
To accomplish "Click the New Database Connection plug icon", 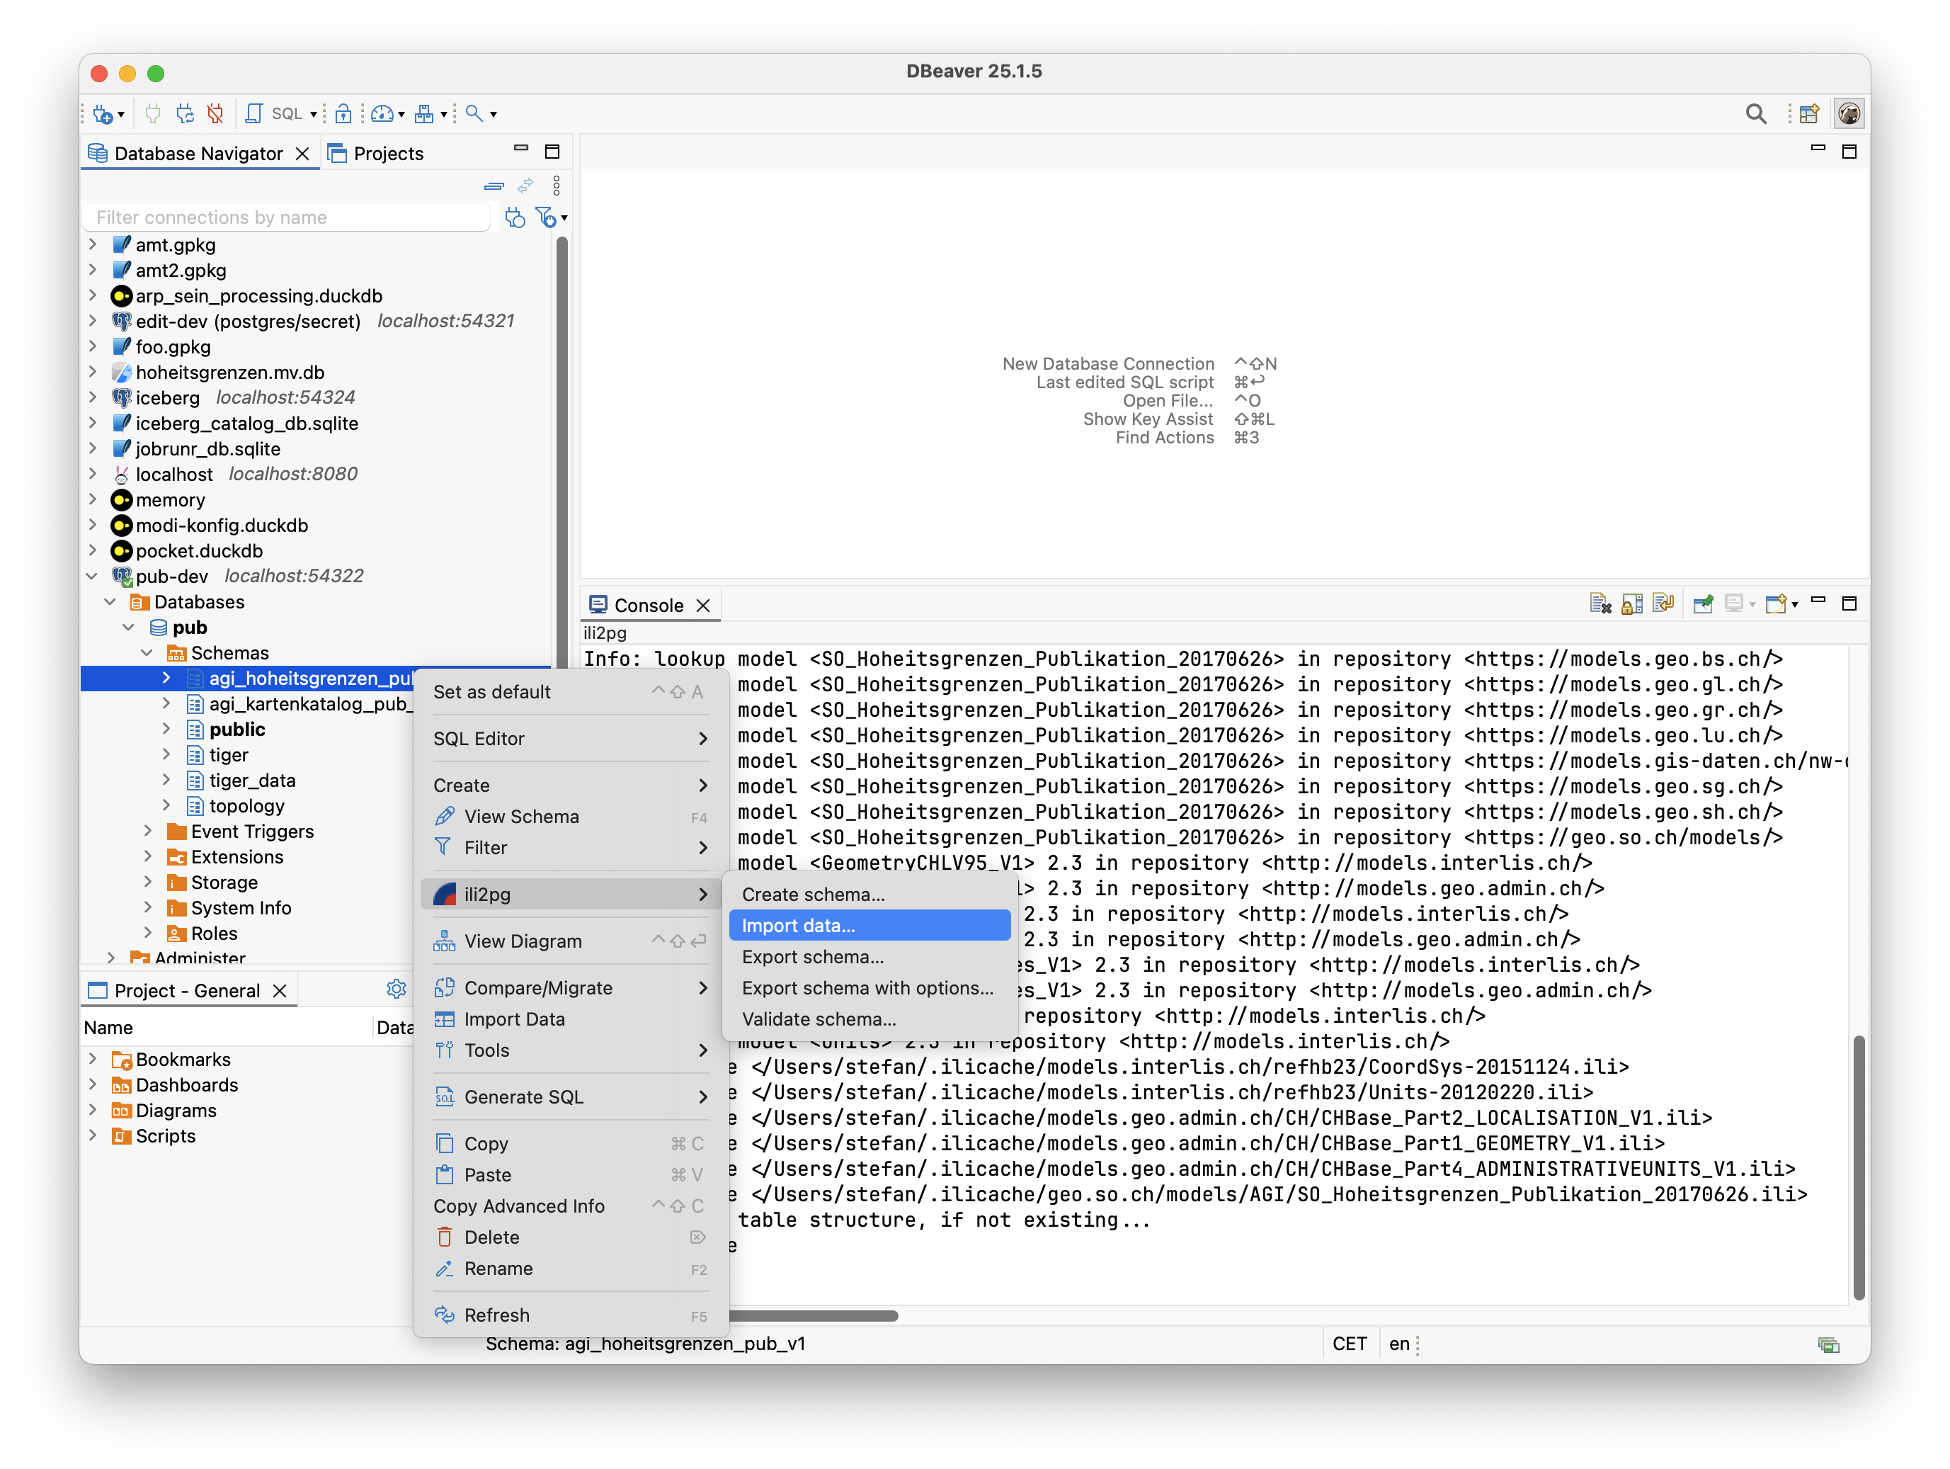I will [x=103, y=114].
